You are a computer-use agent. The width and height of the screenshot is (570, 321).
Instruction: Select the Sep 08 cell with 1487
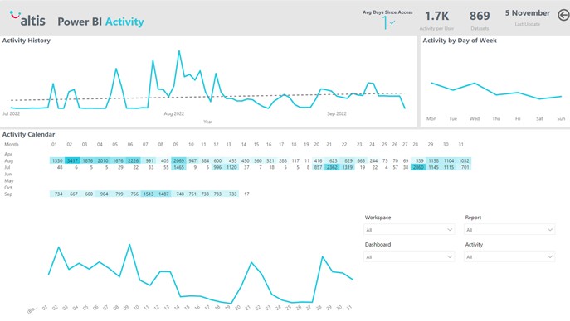pyautogui.click(x=163, y=194)
